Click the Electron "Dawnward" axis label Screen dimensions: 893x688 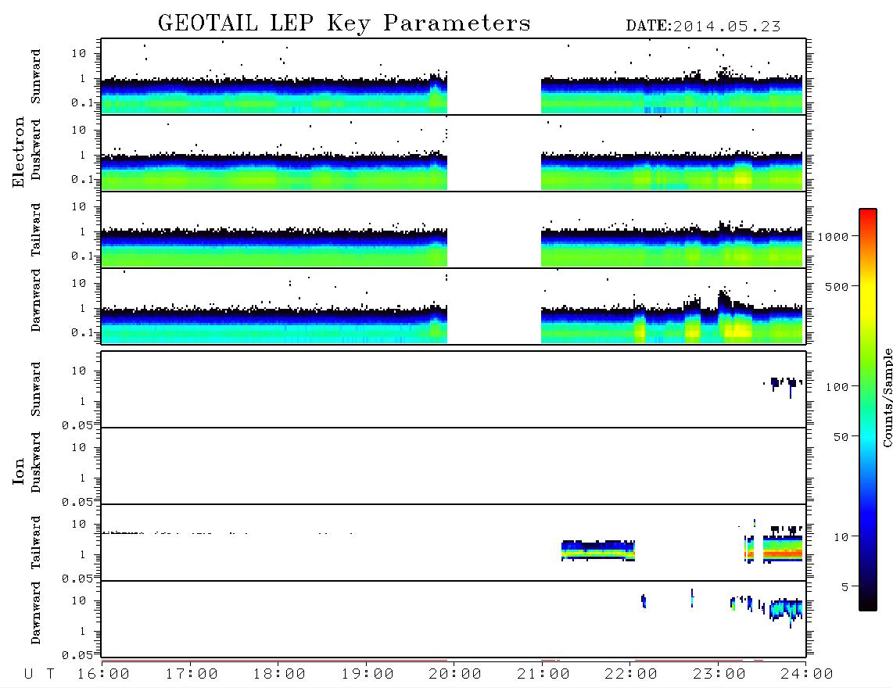pyautogui.click(x=36, y=301)
